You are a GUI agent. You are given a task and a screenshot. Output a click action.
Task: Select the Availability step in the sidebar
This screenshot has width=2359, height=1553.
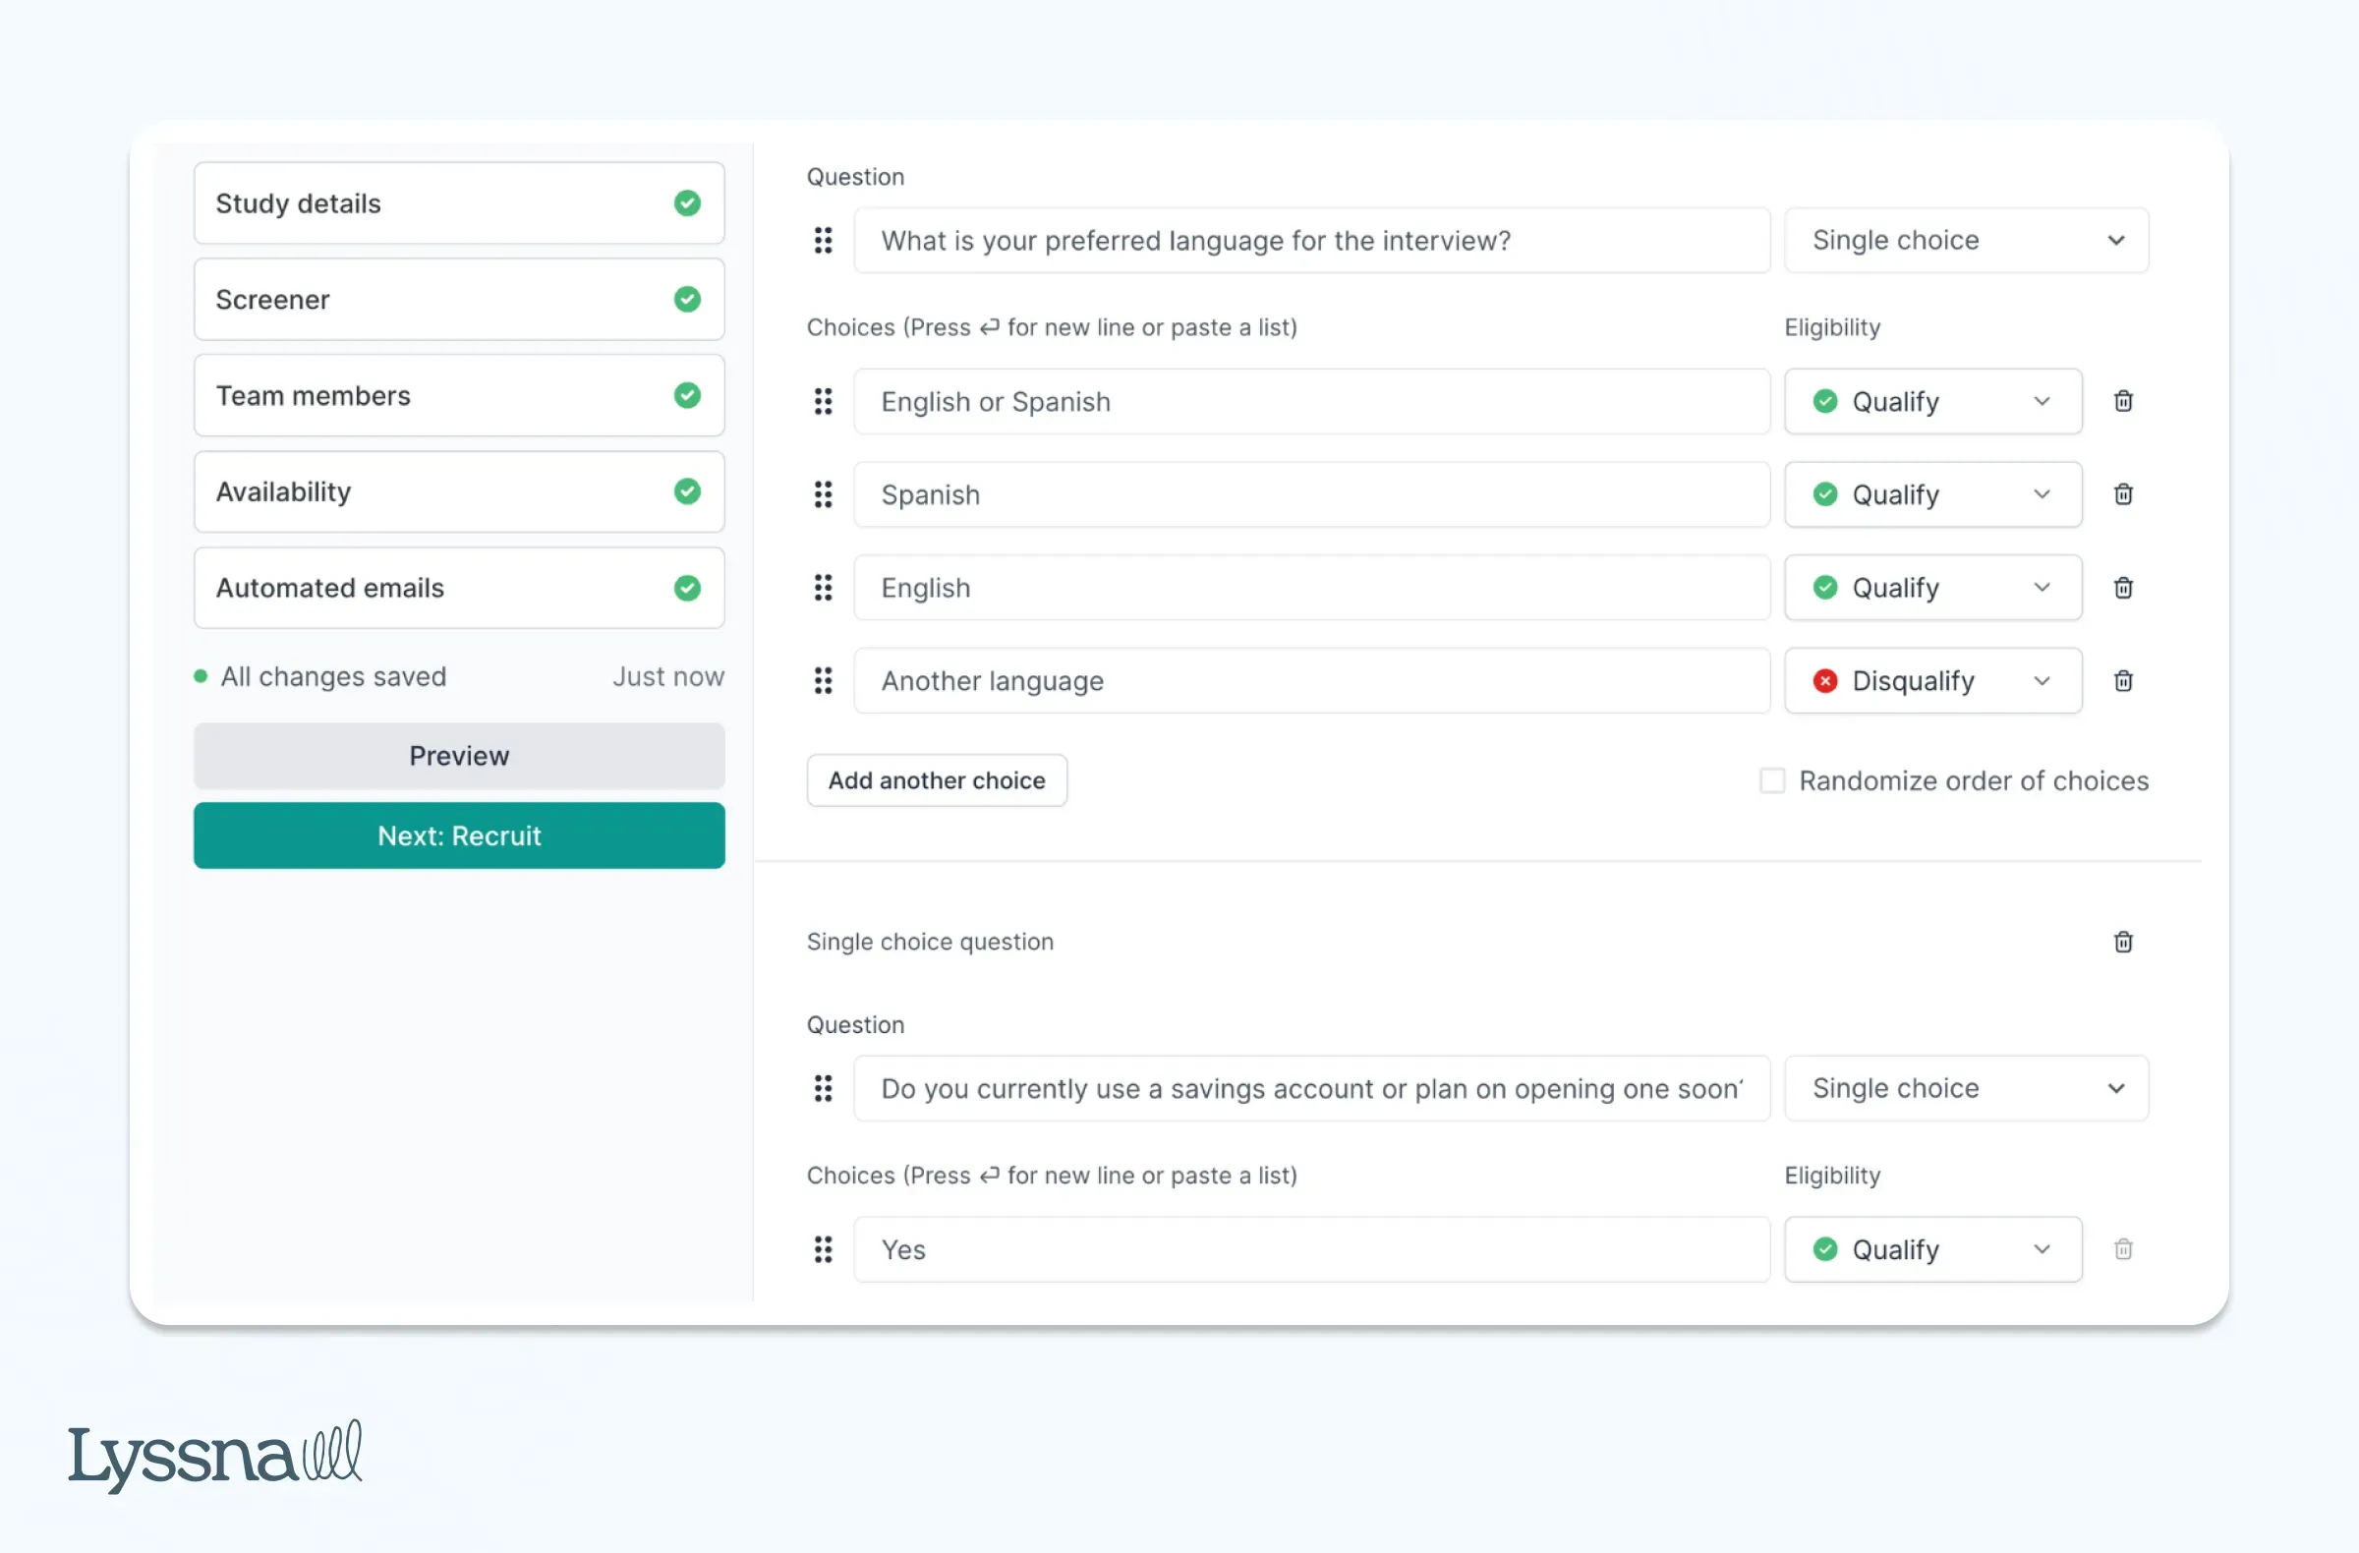459,491
